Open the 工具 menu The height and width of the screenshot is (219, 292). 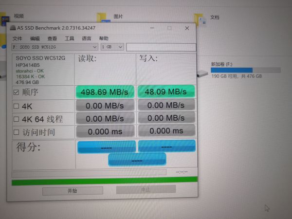coord(70,38)
